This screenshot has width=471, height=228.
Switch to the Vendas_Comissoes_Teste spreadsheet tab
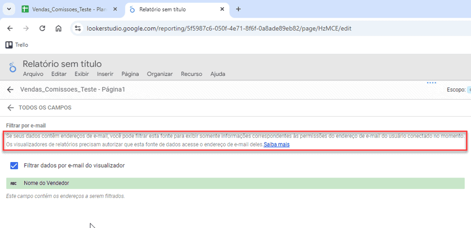[x=67, y=9]
